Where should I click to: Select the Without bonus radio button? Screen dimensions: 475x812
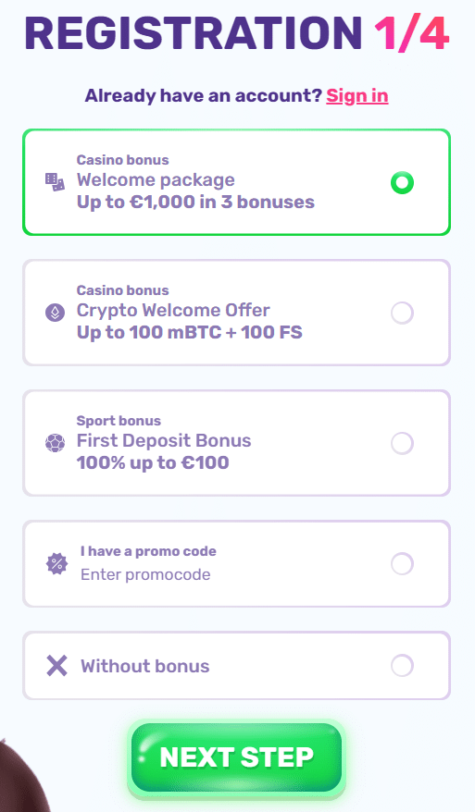402,666
